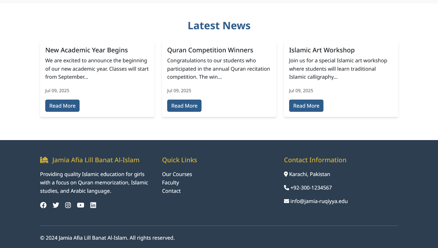Visit the YouTube channel icon
Image resolution: width=438 pixels, height=248 pixels.
[x=81, y=205]
